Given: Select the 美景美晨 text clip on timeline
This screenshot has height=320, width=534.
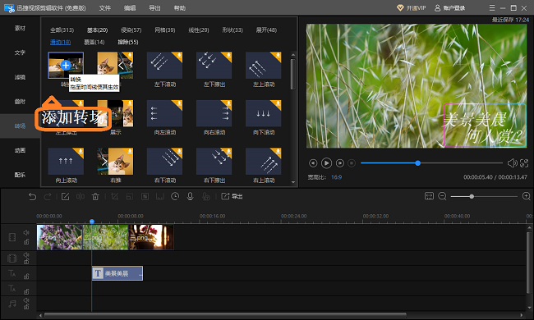Looking at the screenshot, I should [117, 273].
